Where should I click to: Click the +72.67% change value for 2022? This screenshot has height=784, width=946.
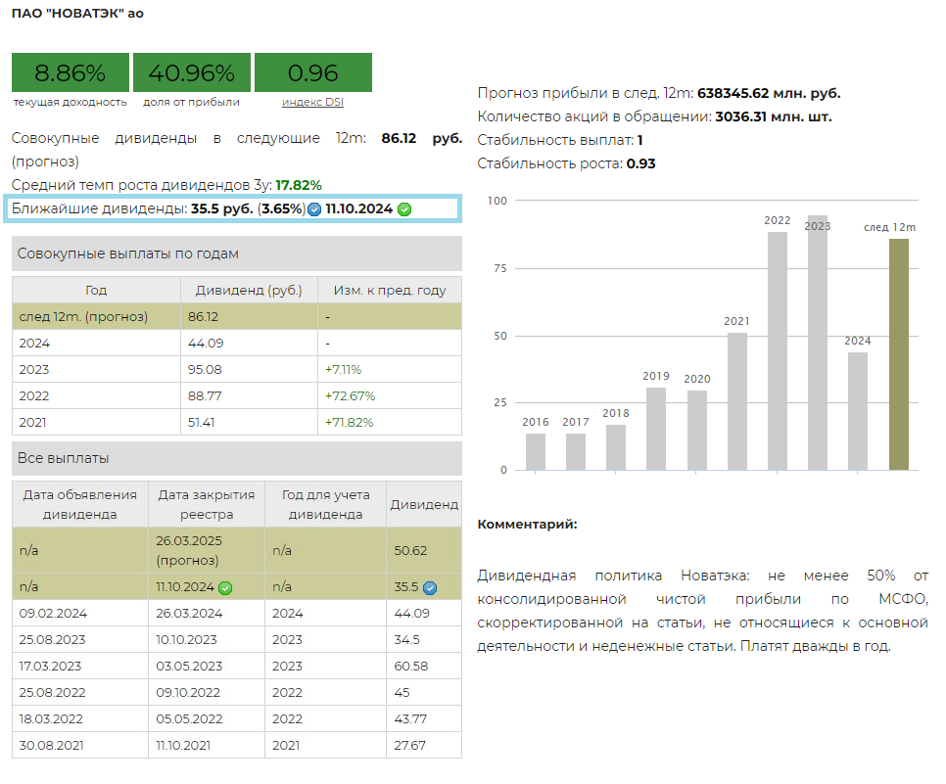pyautogui.click(x=350, y=396)
